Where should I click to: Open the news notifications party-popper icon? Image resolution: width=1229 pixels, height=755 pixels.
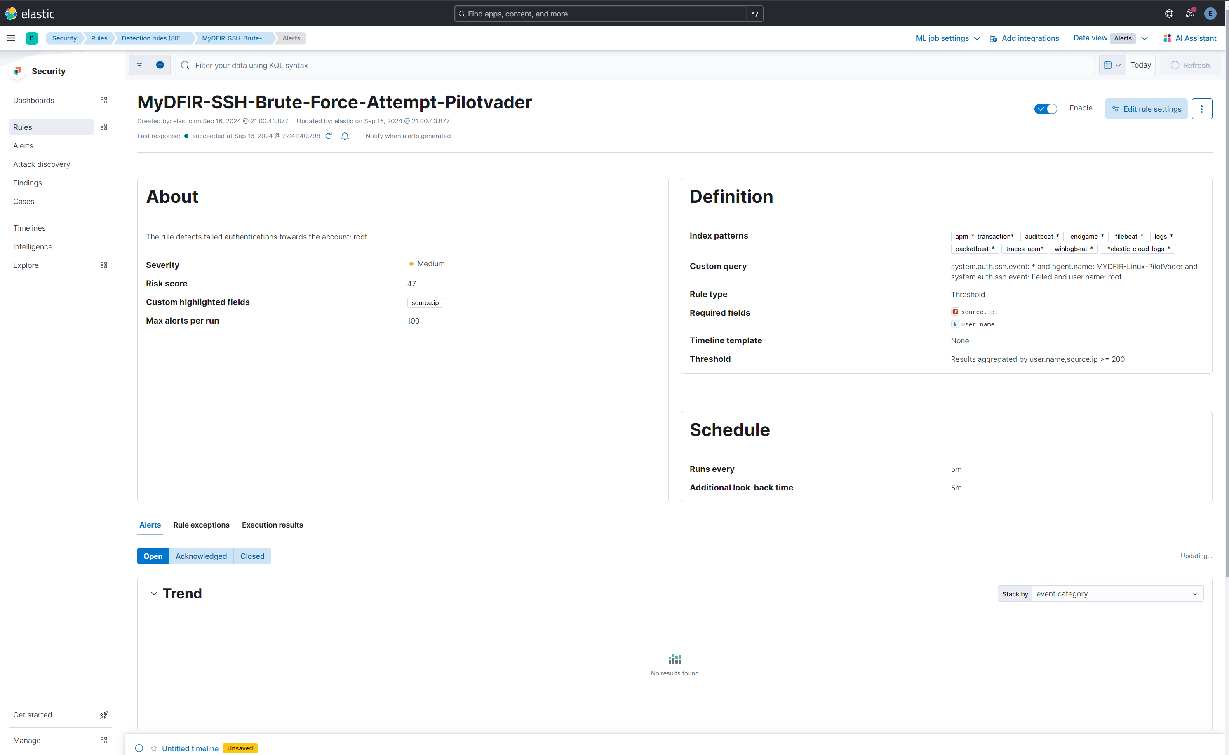tap(1189, 14)
